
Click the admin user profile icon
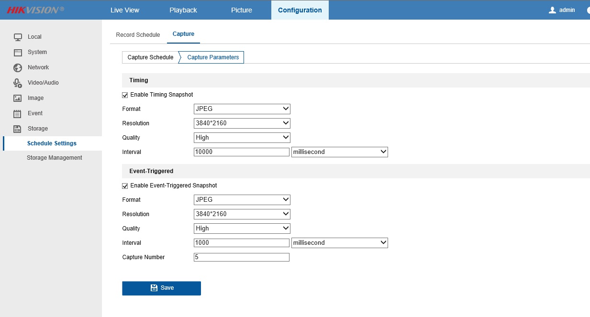(552, 10)
